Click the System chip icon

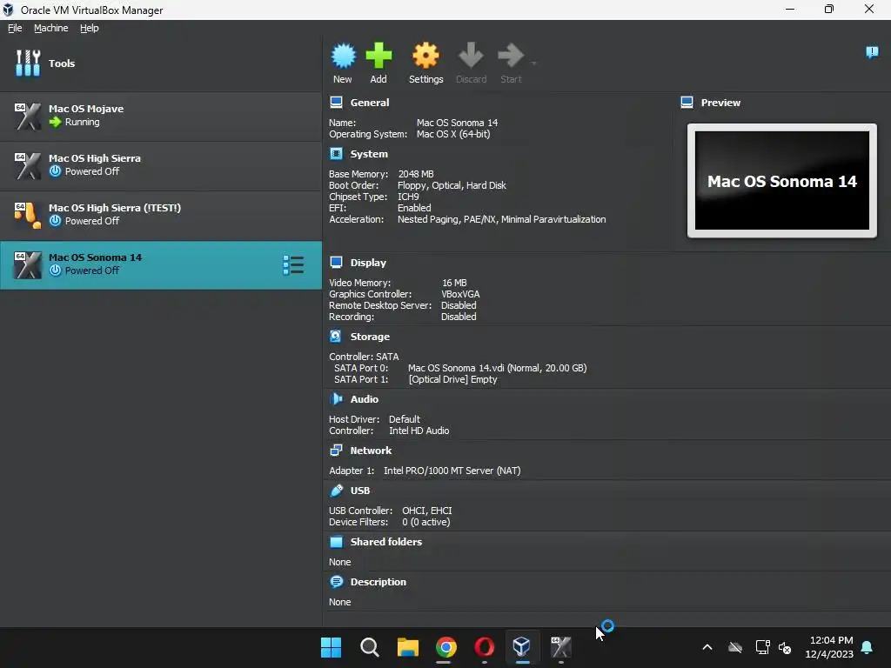tap(336, 153)
